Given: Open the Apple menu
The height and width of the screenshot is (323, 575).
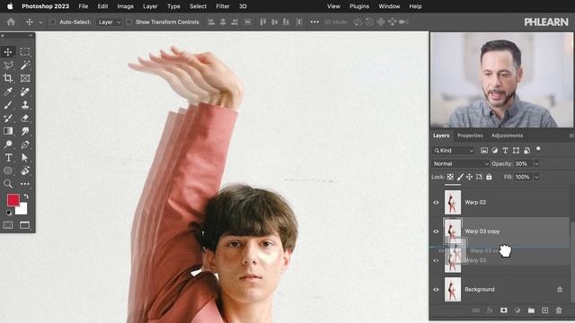Looking at the screenshot, I should [10, 6].
